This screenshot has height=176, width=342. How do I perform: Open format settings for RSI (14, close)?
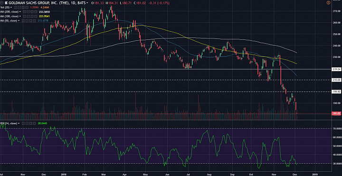[x=27, y=123]
